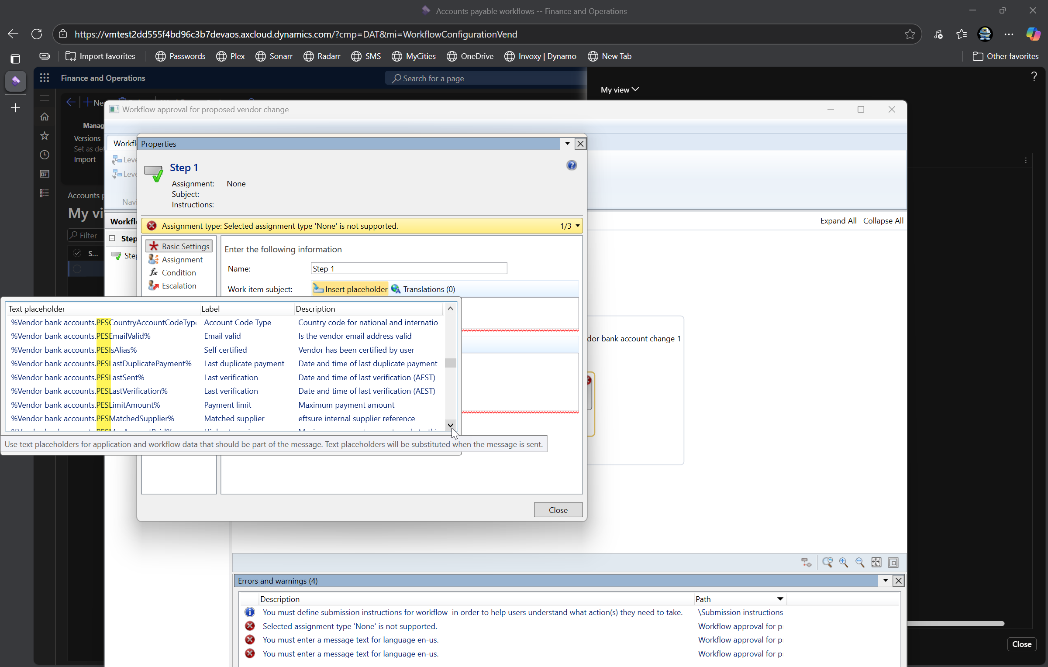Collapse the Step tree node
This screenshot has width=1048, height=667.
point(112,238)
